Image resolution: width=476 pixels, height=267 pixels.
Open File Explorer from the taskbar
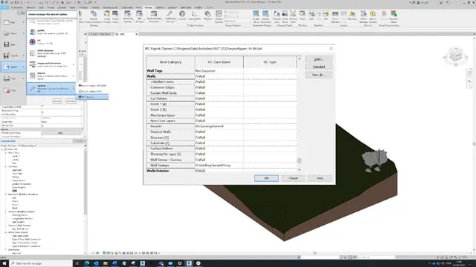[105, 263]
